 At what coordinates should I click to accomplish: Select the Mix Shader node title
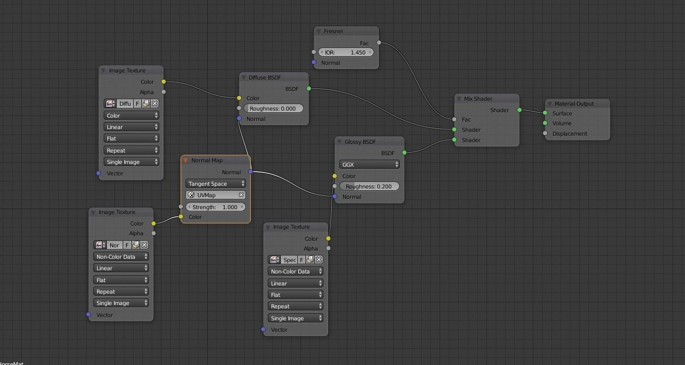478,99
